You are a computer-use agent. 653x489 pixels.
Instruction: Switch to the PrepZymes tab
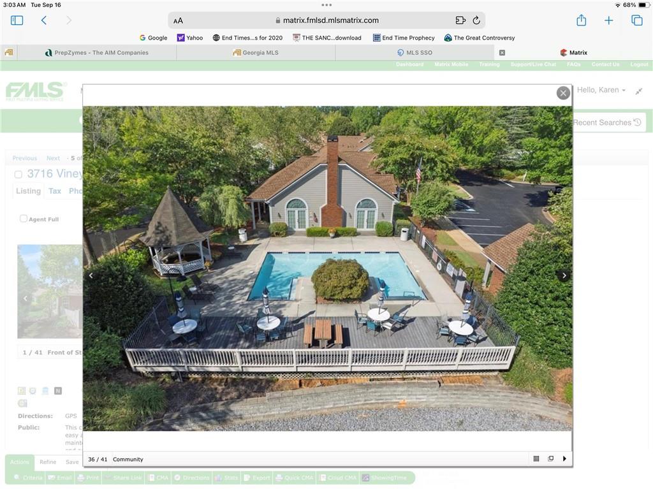click(97, 53)
